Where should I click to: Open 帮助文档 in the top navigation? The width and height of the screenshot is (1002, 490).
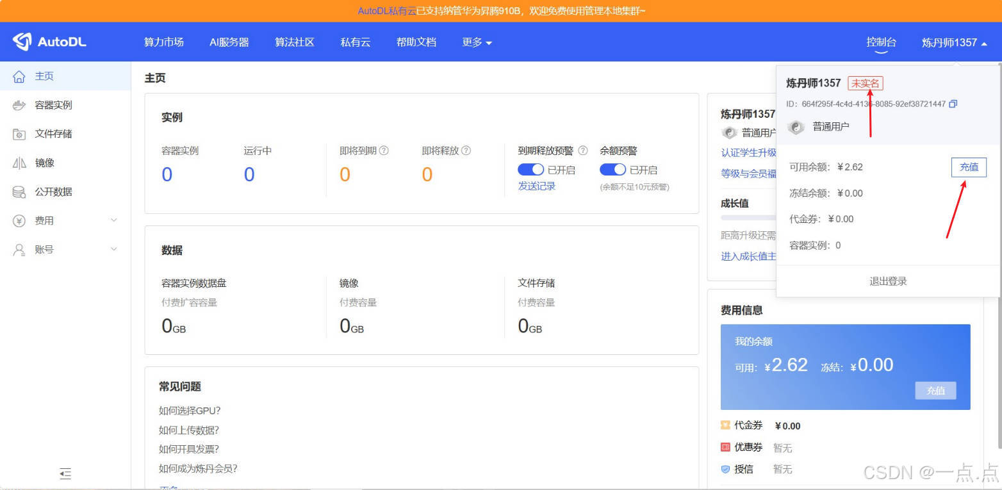[416, 42]
